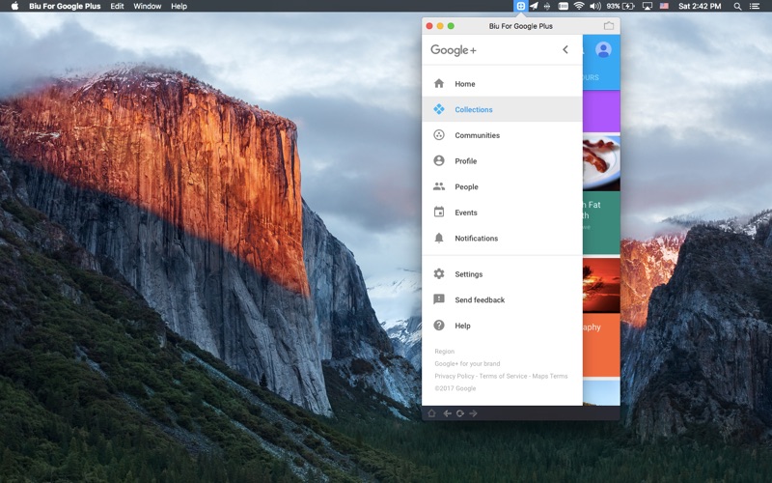The height and width of the screenshot is (483, 772).
Task: Click the Profile person icon
Action: coord(439,161)
